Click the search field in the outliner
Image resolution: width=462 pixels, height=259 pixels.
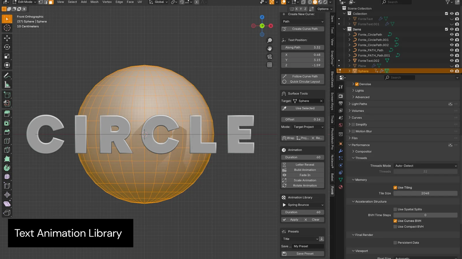(396, 2)
